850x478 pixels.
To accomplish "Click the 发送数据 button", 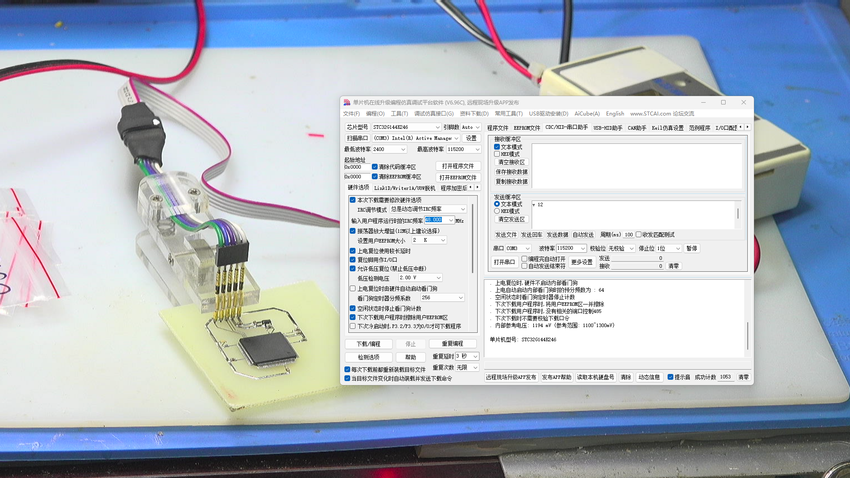I will point(557,235).
